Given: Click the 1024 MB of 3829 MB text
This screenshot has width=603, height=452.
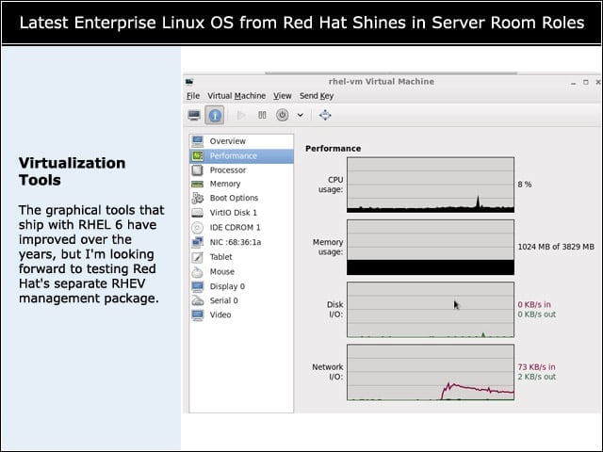Looking at the screenshot, I should click(556, 247).
